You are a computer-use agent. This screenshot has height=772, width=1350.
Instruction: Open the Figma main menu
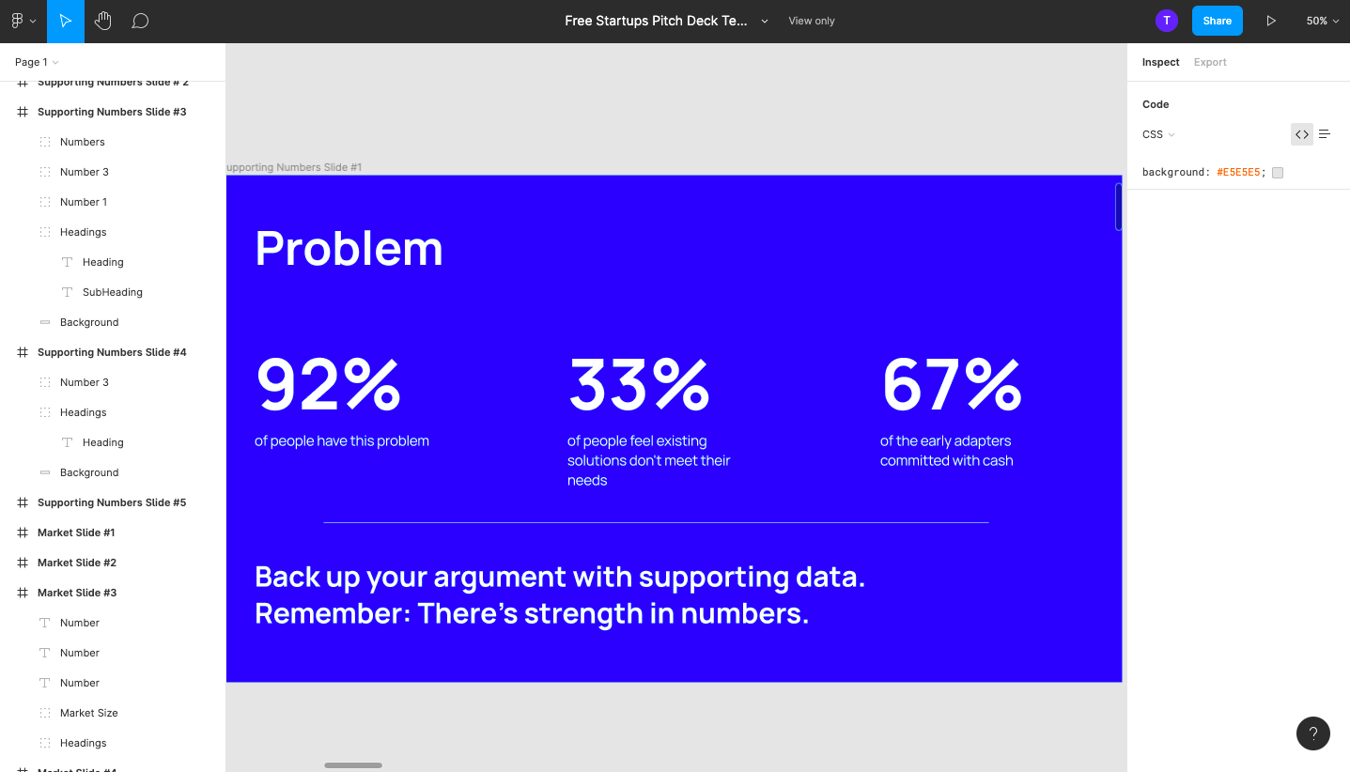click(x=23, y=21)
